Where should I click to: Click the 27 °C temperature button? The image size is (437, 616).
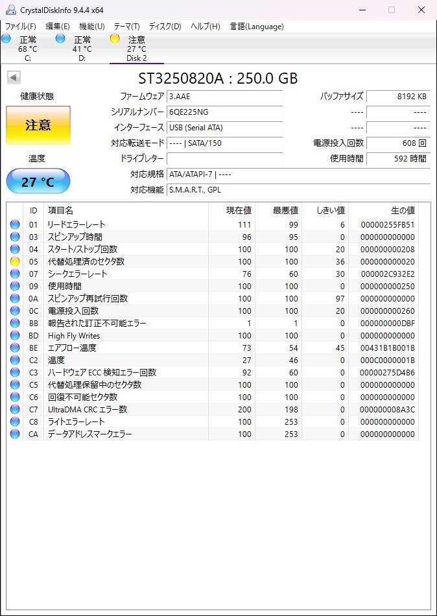click(38, 181)
